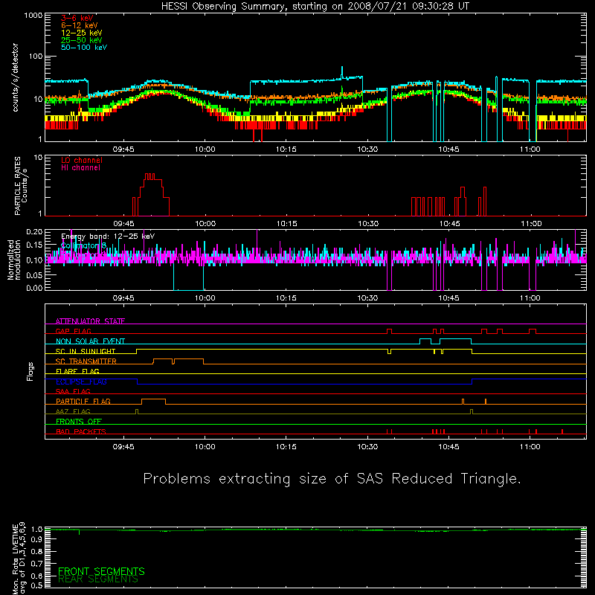The width and height of the screenshot is (595, 595).
Task: Click the 0.9 tick on livetime axis
Action: [36, 539]
